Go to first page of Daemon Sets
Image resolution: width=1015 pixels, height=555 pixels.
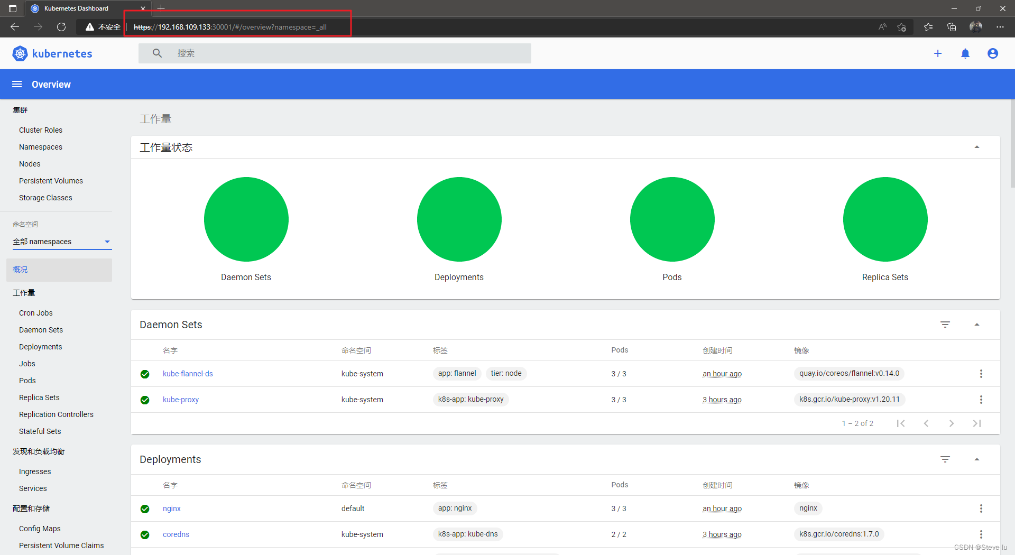(901, 423)
